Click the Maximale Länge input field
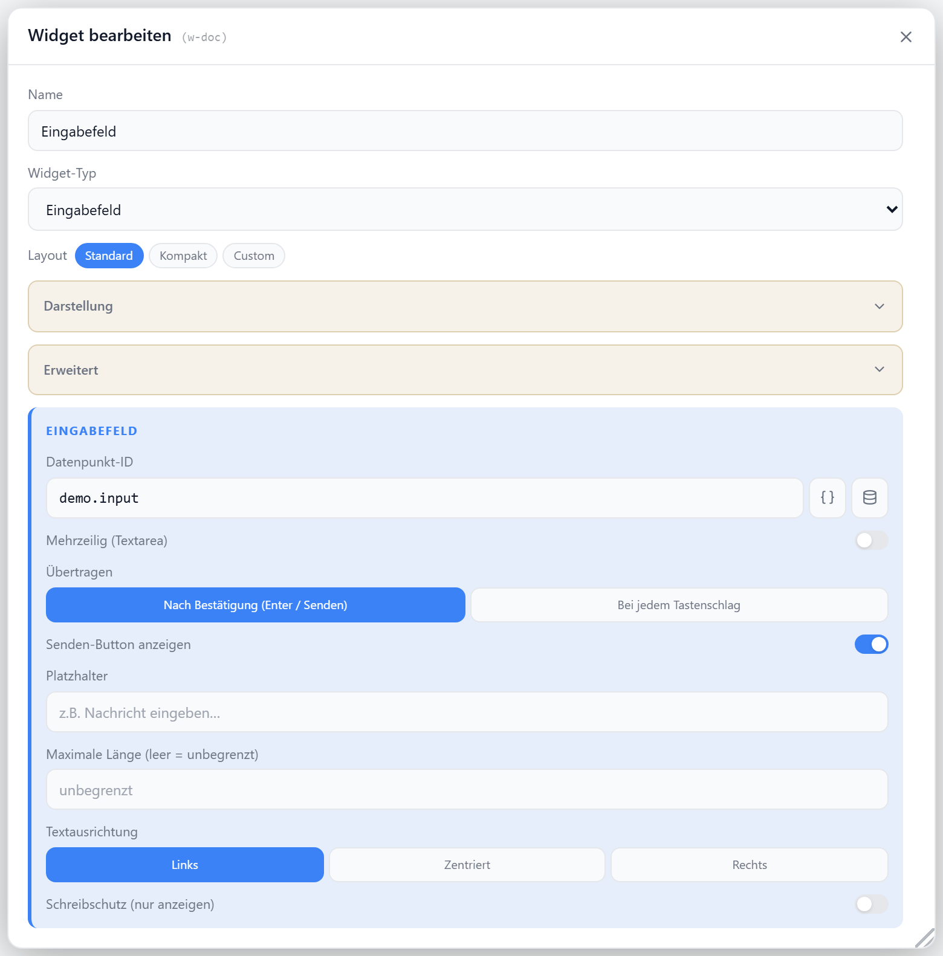Screen dimensions: 943x956 click(x=467, y=789)
